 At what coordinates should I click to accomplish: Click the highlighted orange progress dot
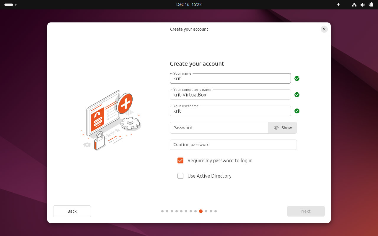201,211
